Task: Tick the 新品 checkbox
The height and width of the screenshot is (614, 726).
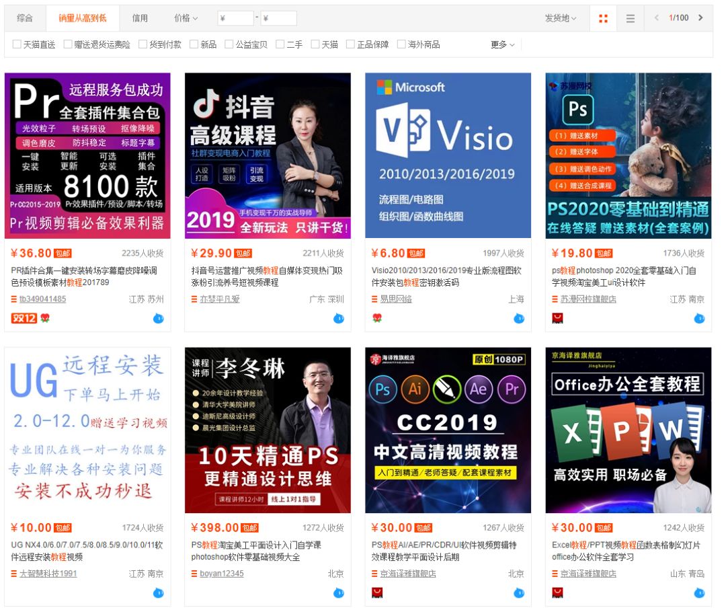Action: (x=194, y=44)
